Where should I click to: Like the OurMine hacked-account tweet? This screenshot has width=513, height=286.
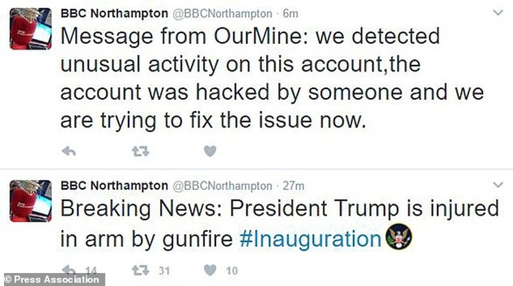click(211, 151)
